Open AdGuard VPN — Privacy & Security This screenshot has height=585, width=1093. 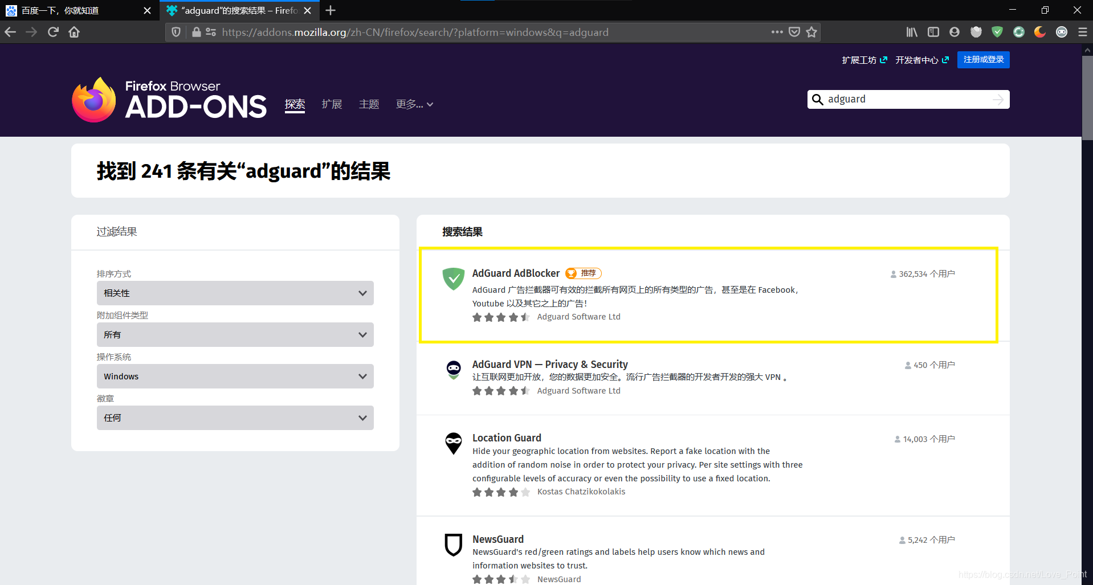[550, 365]
